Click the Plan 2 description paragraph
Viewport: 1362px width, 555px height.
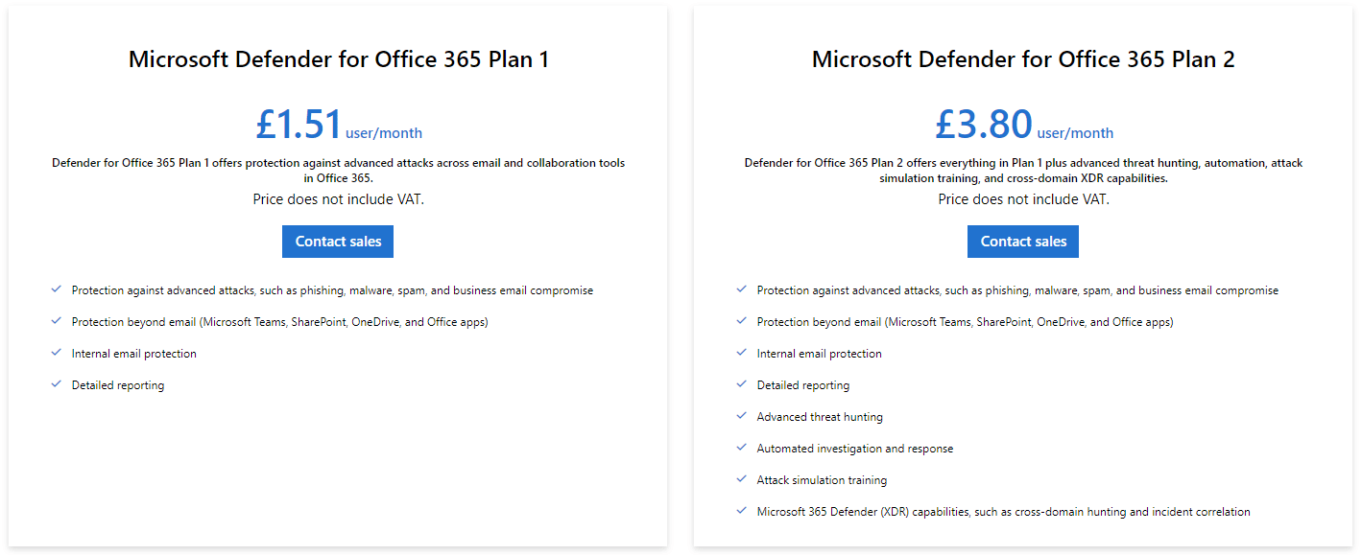(1023, 170)
